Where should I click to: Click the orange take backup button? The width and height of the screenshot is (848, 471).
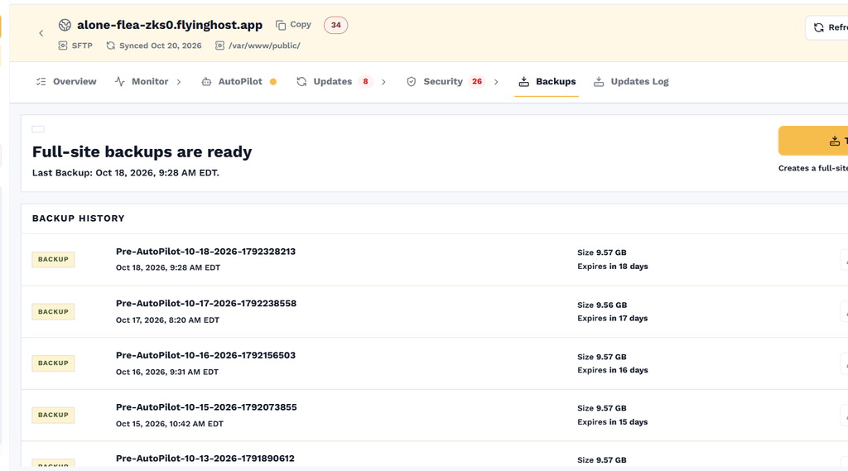click(x=813, y=141)
